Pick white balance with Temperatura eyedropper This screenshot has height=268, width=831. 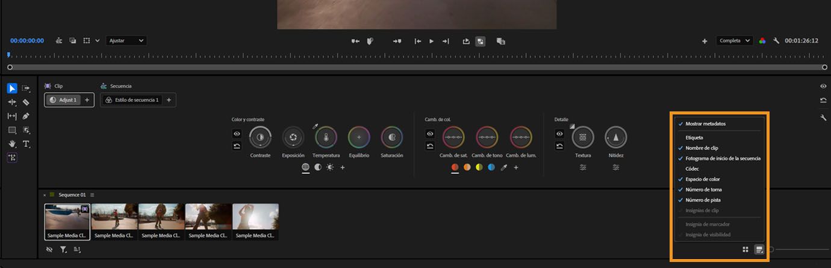(x=315, y=126)
